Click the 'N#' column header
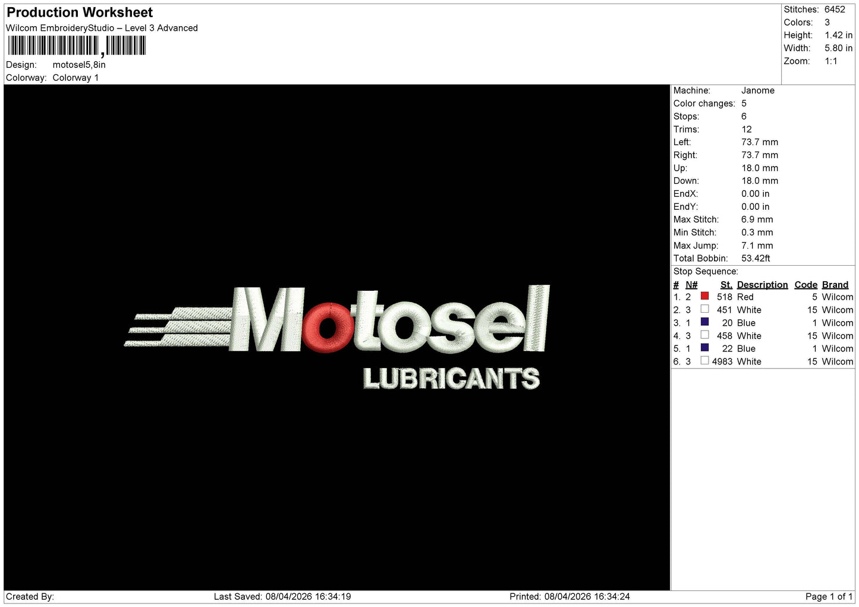 pos(691,285)
